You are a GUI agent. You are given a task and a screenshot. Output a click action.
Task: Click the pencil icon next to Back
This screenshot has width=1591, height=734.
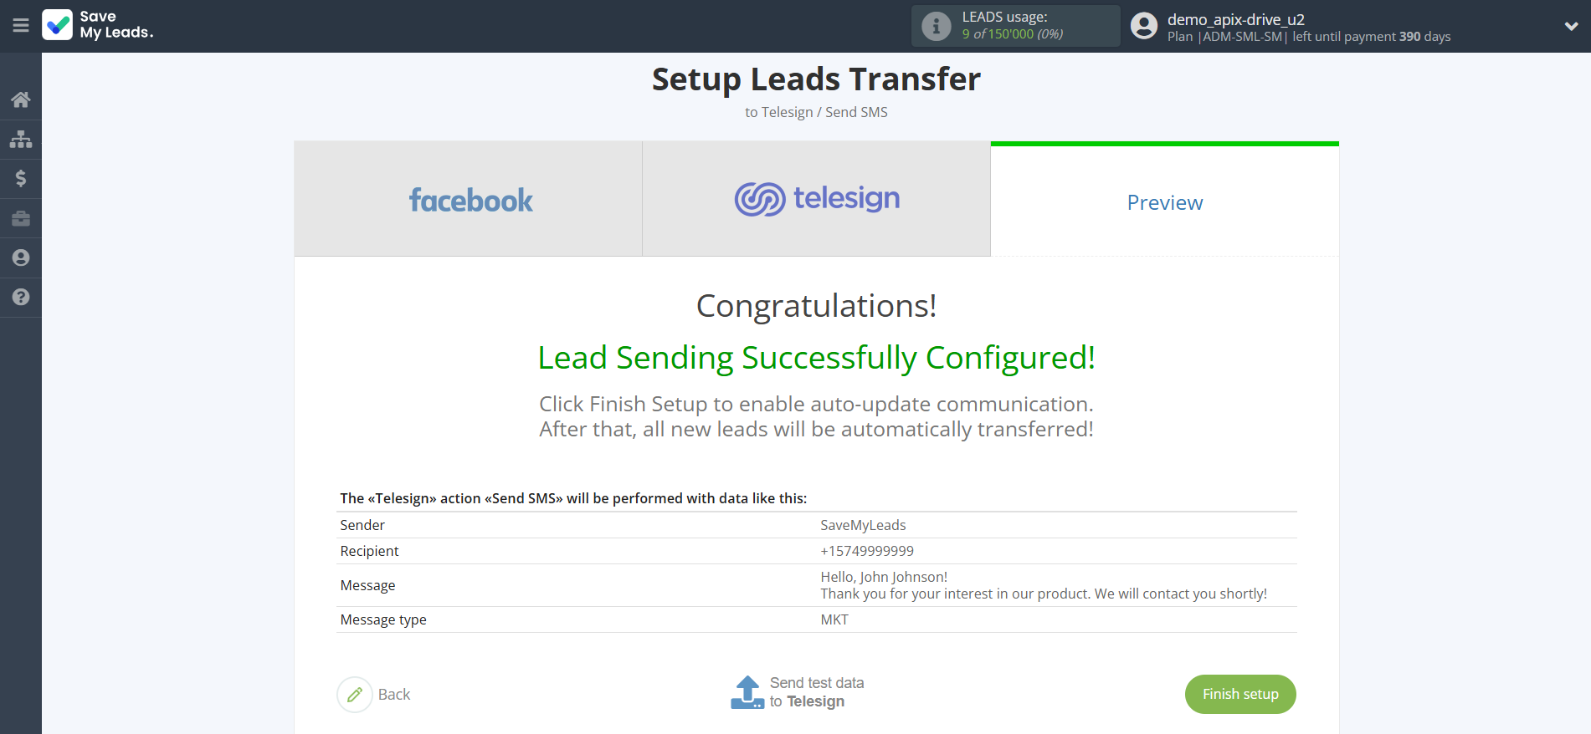point(355,695)
